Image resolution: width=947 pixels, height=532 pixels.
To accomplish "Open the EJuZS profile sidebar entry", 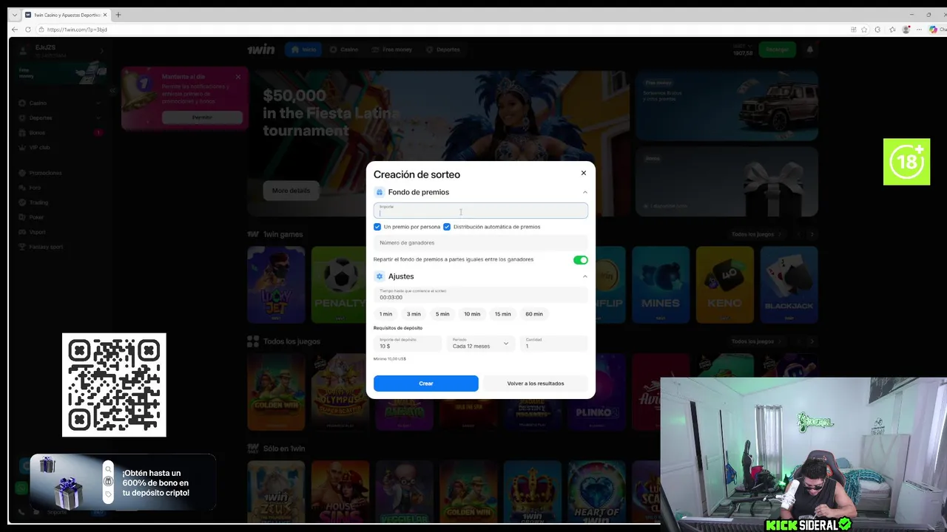I will click(x=60, y=52).
